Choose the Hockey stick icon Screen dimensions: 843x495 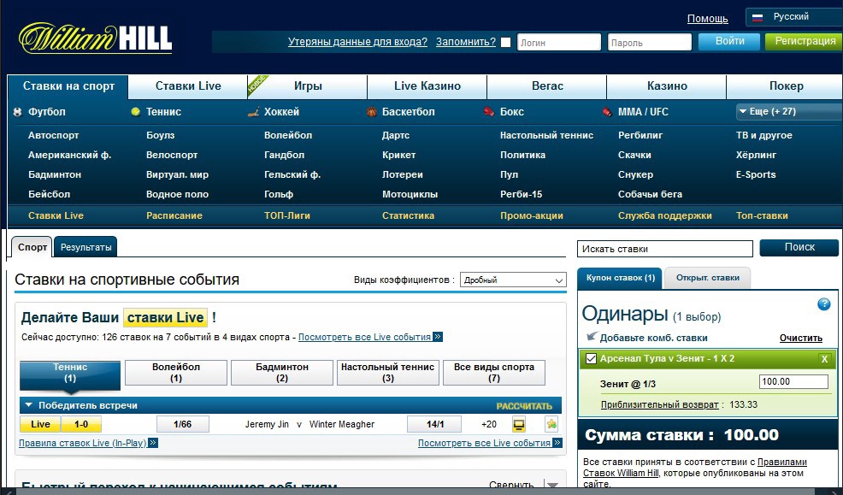coord(253,112)
